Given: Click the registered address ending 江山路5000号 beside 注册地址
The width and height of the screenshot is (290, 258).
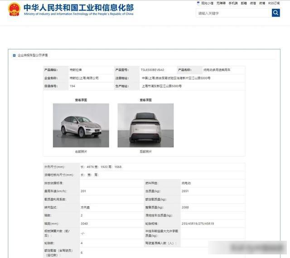Looking at the screenshot, I should tap(176, 78).
